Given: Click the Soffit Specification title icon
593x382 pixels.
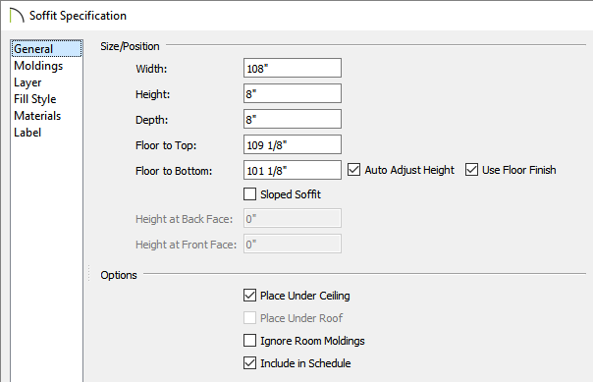Looking at the screenshot, I should tap(17, 16).
